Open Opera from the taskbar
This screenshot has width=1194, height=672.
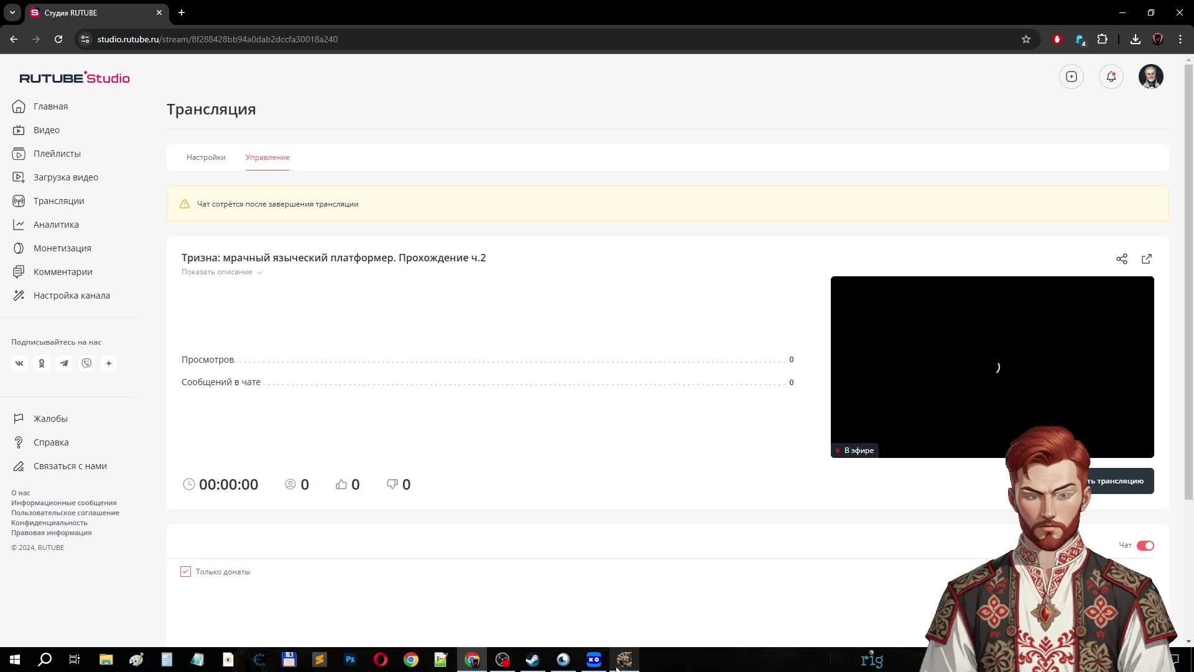[x=381, y=660]
